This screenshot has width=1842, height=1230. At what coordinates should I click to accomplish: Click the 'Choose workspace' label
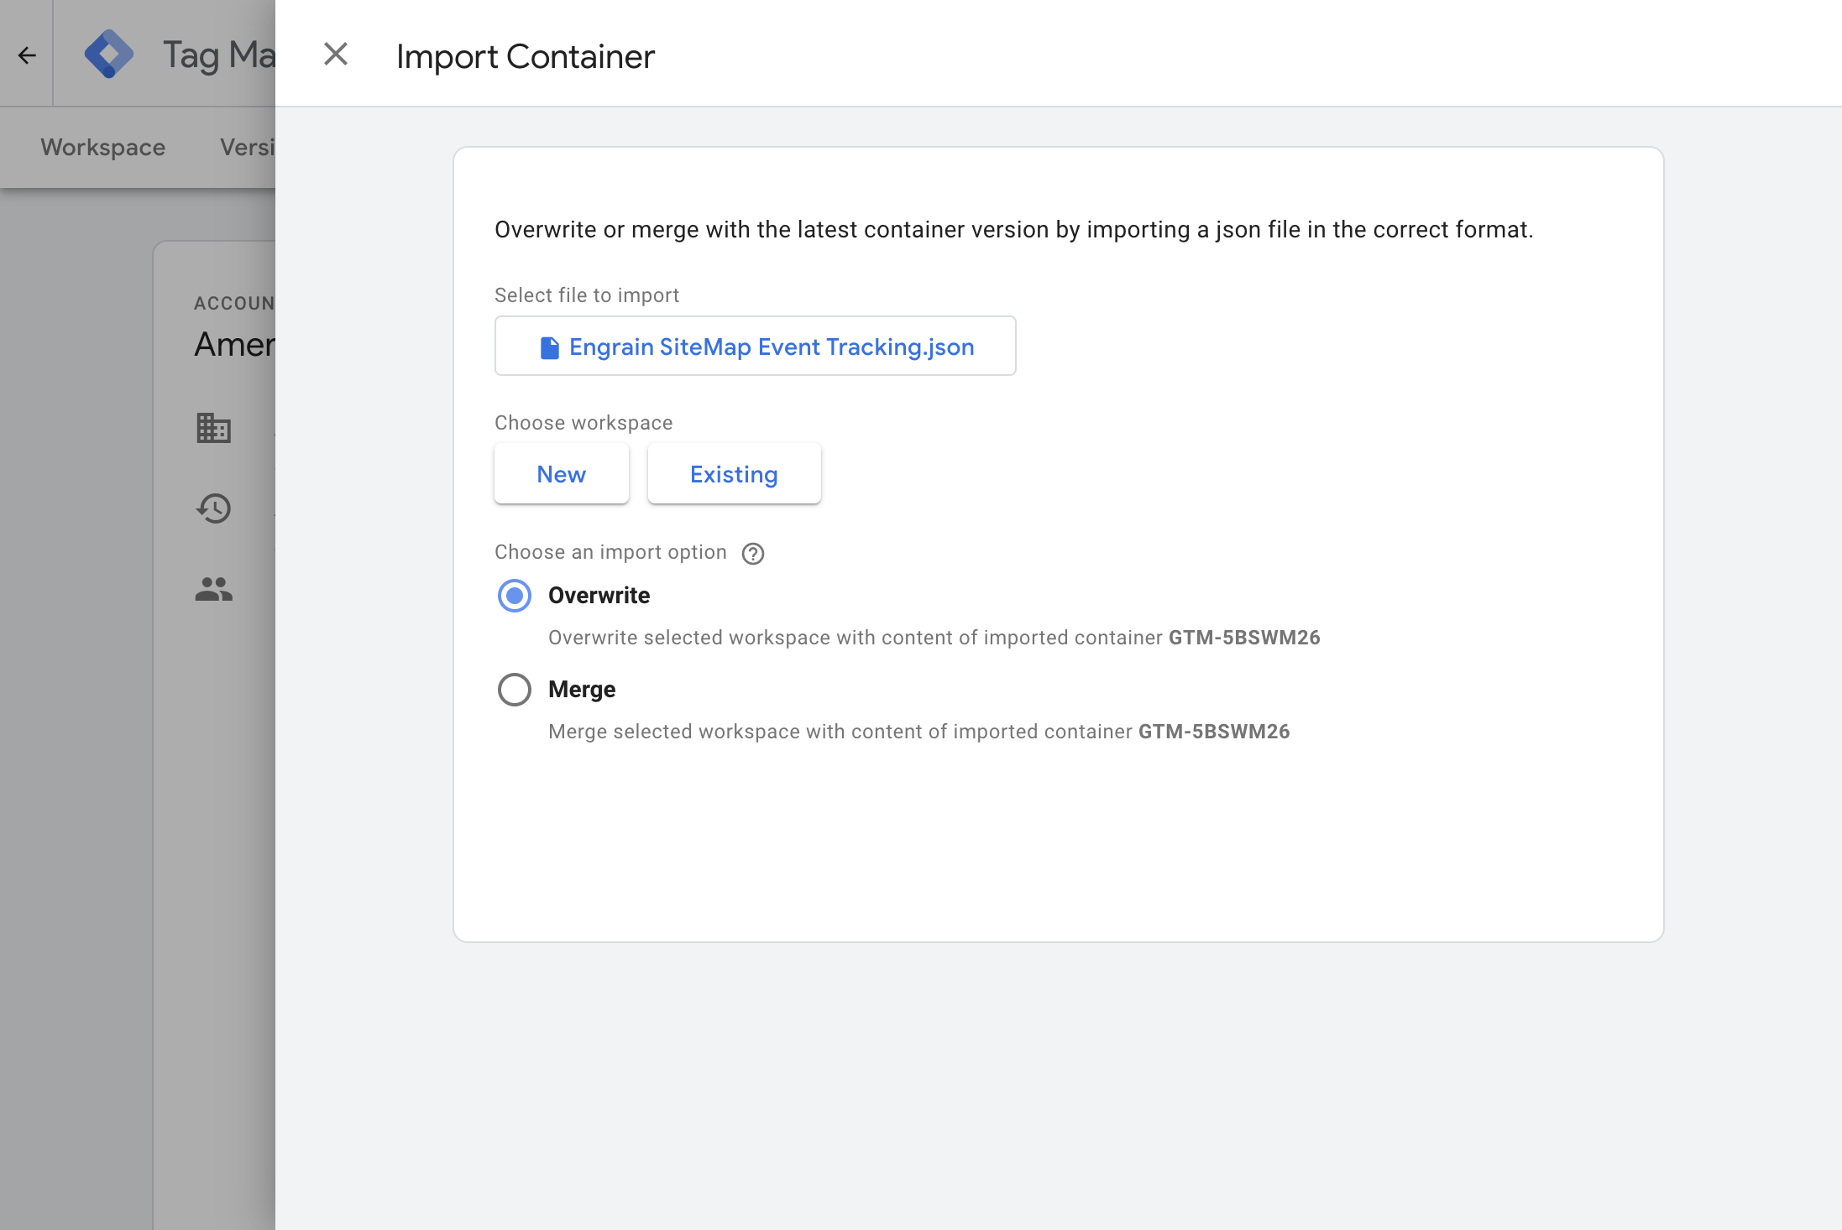click(583, 423)
